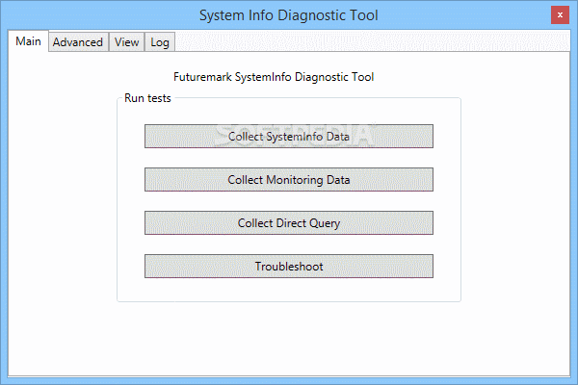Launch the Troubleshoot button
The image size is (578, 385).
pos(289,266)
